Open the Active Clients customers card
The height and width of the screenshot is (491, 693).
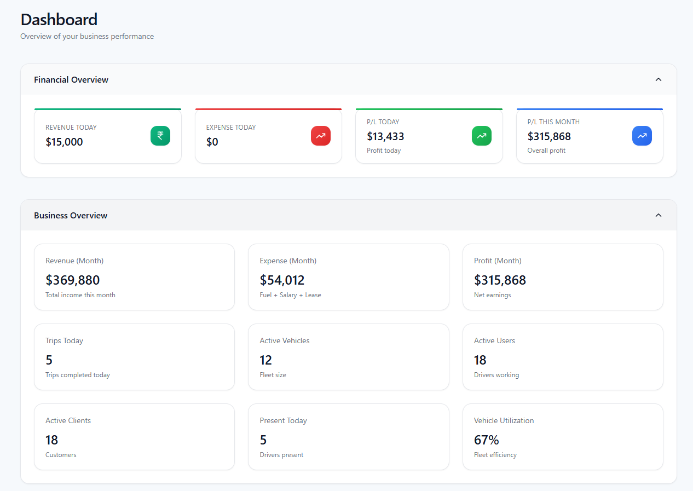click(134, 436)
